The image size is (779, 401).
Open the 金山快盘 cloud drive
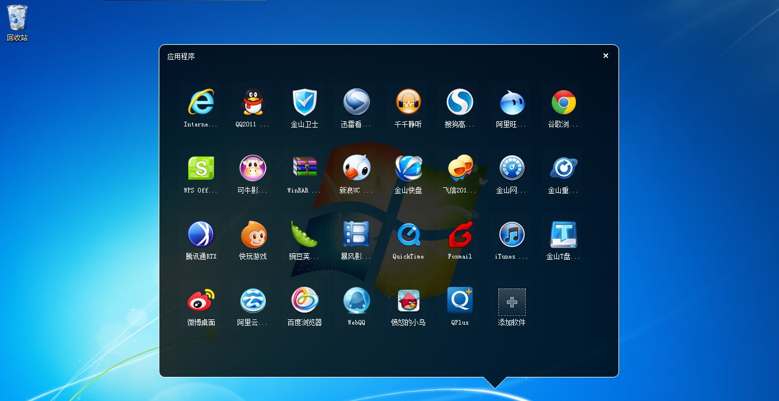click(408, 168)
